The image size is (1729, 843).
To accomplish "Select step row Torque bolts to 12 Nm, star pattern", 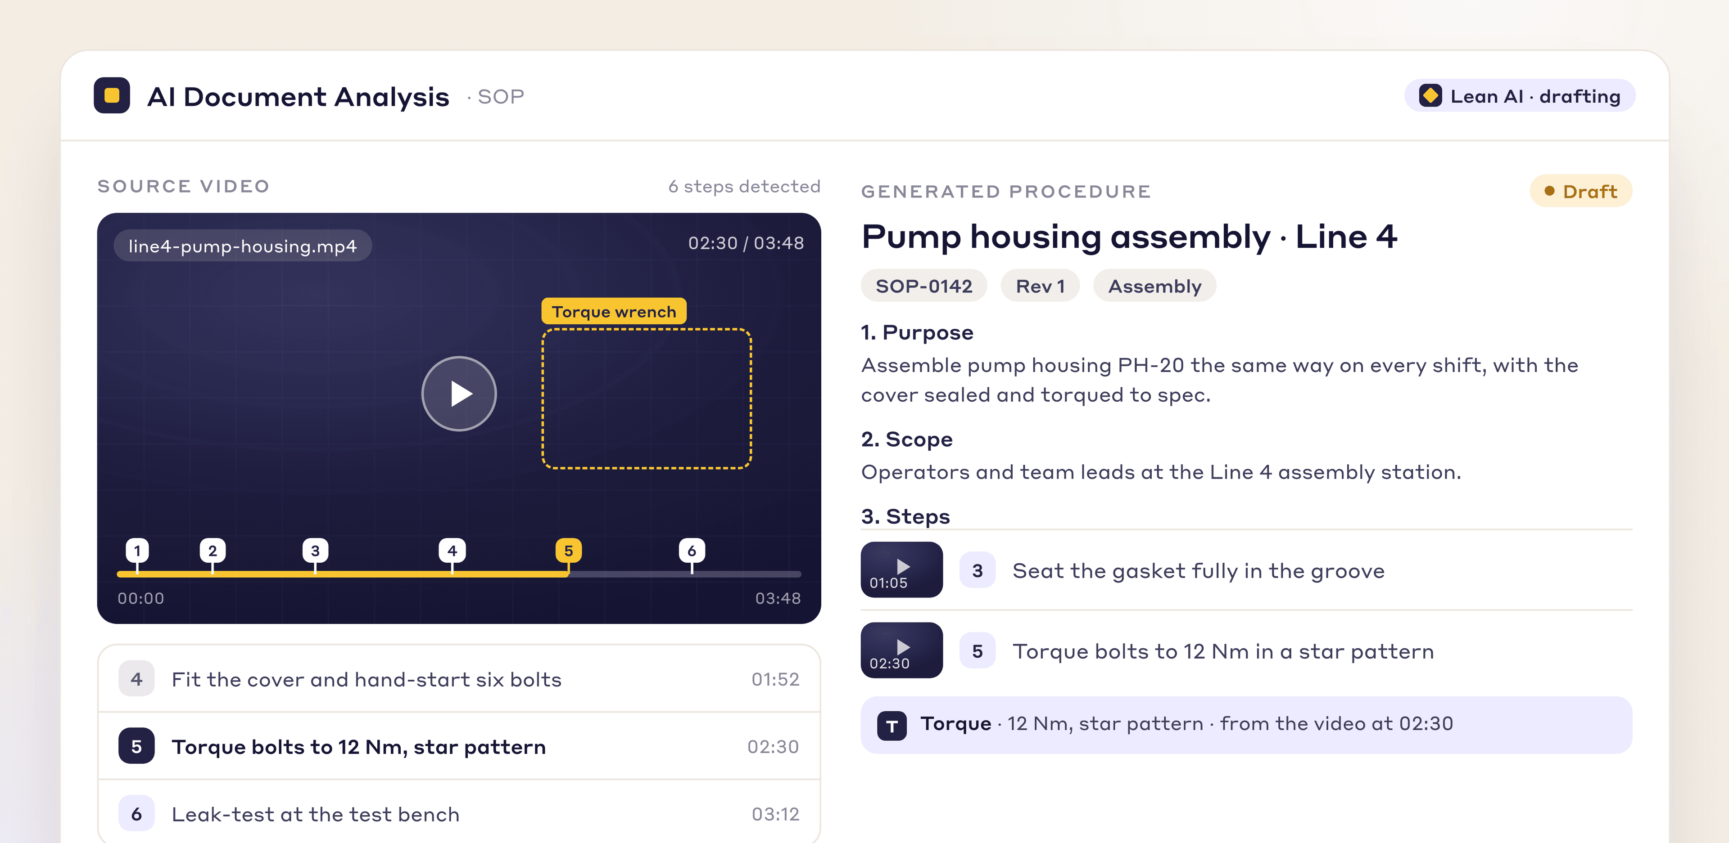I will [458, 746].
